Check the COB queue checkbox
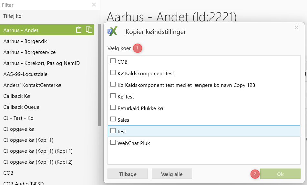The height and width of the screenshot is (185, 307). point(113,61)
